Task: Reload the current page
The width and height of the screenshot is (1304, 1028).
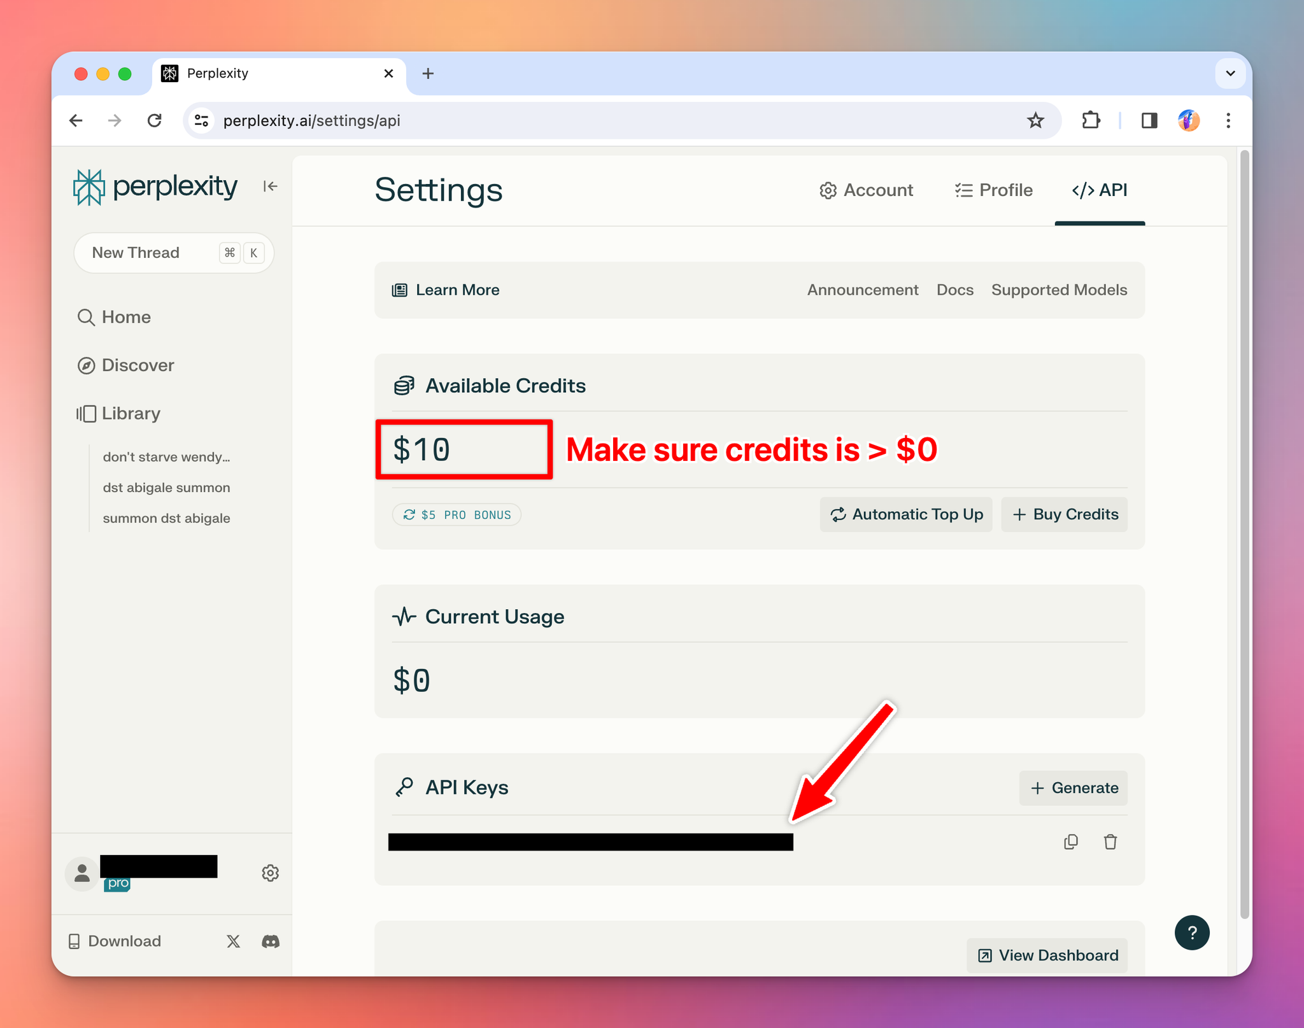Action: click(155, 120)
